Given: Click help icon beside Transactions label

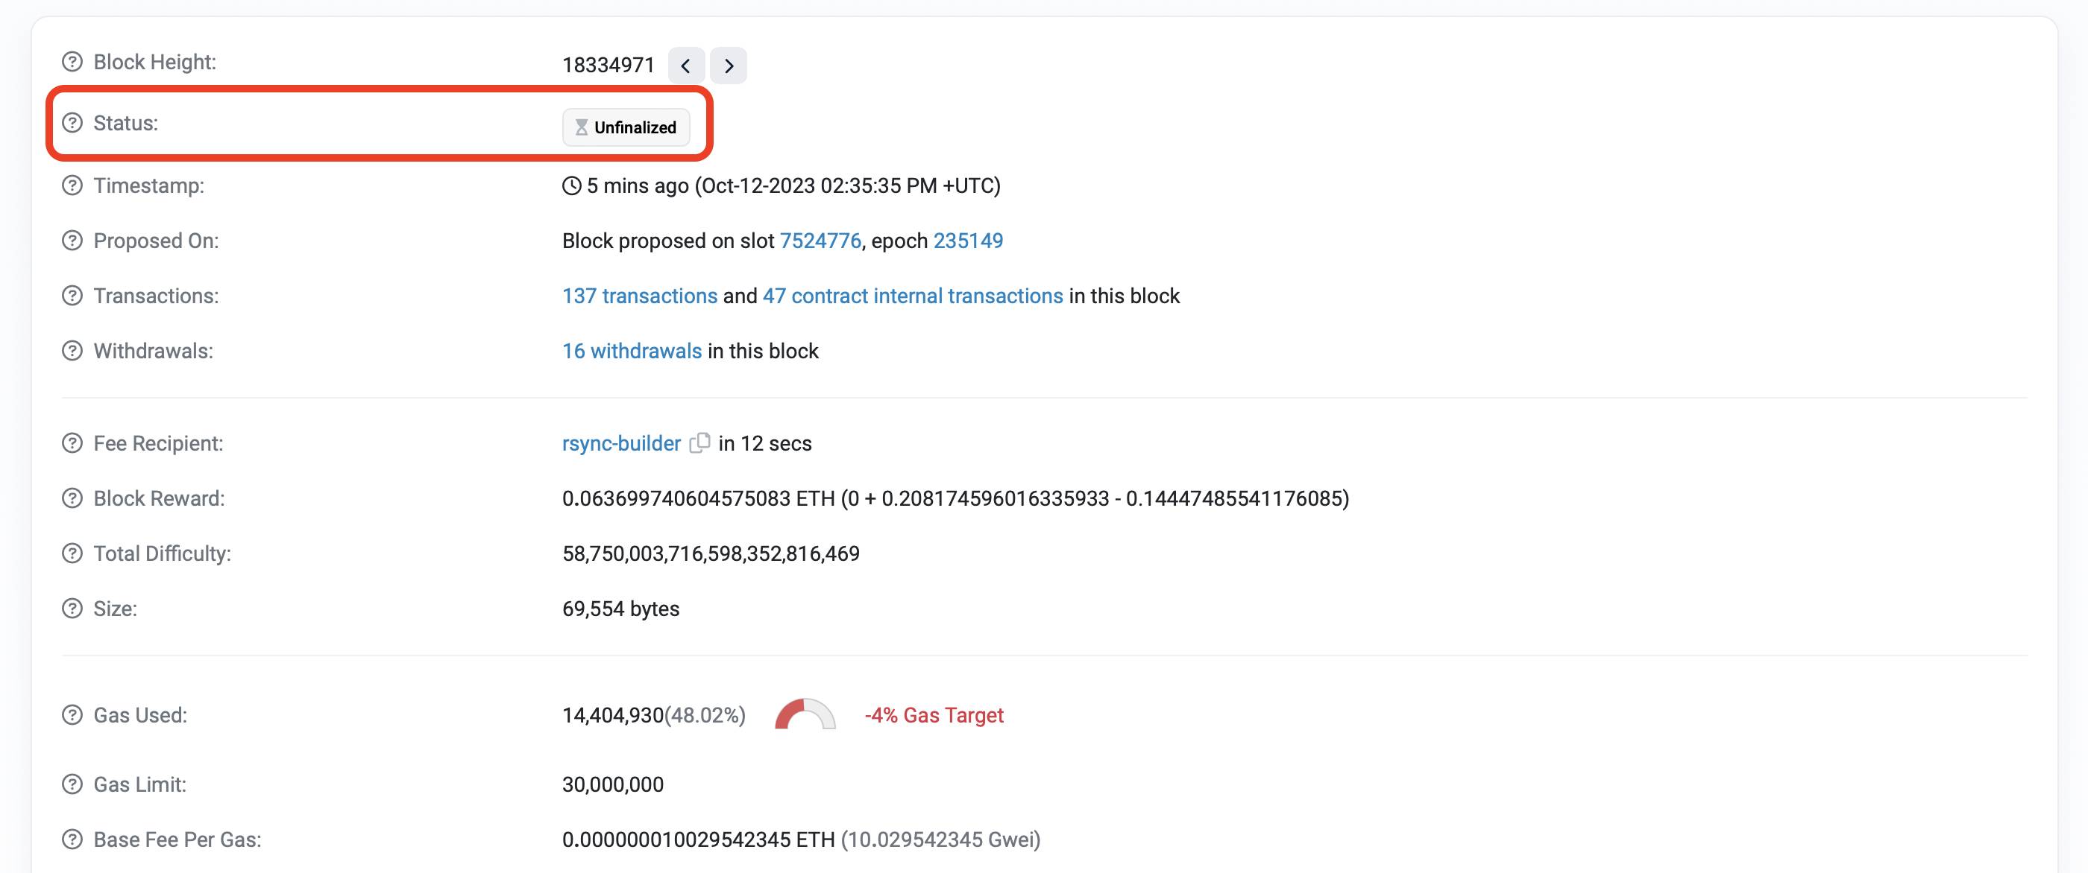Looking at the screenshot, I should [x=72, y=296].
